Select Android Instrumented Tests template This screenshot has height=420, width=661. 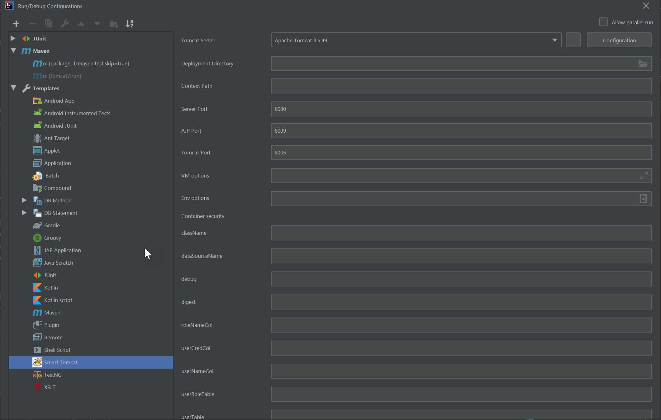click(x=77, y=113)
